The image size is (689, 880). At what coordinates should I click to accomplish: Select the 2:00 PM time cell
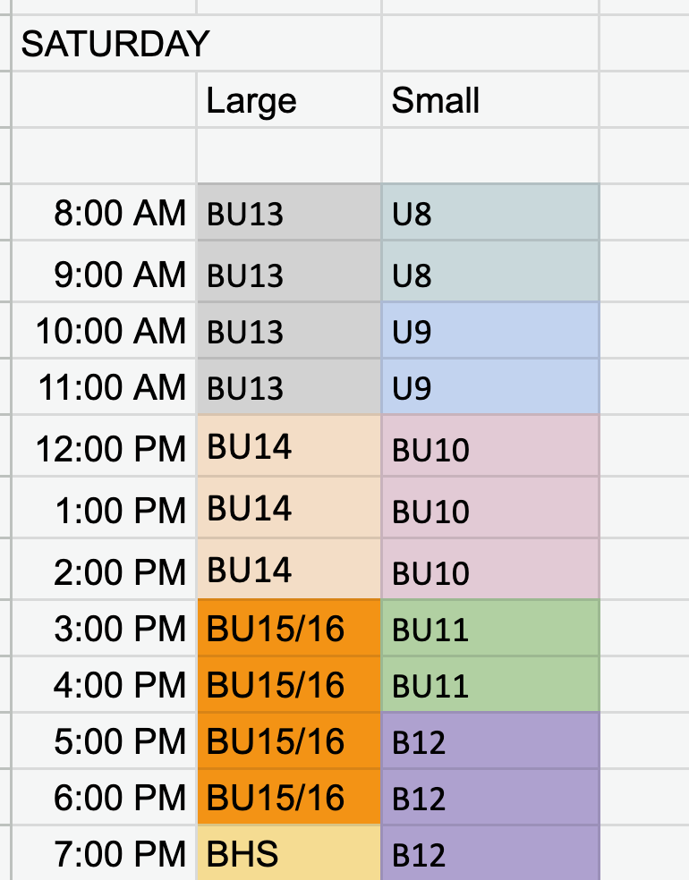point(104,571)
